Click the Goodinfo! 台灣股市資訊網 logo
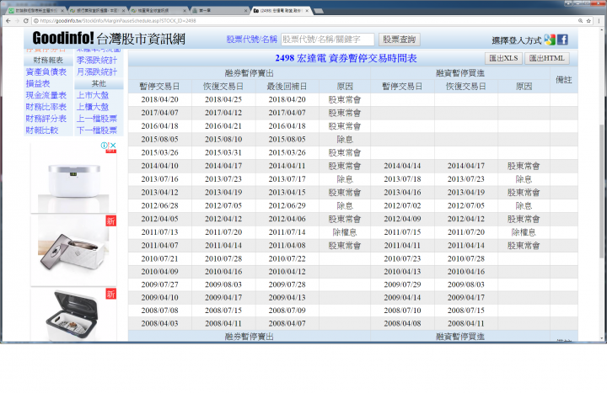 tap(109, 38)
